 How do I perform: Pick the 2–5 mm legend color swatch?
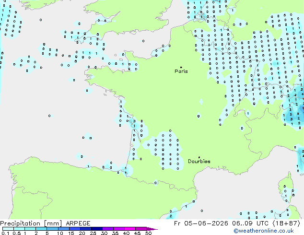pyautogui.click(x=41, y=229)
